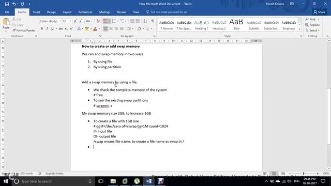Redo the last action

pyautogui.click(x=22, y=4)
